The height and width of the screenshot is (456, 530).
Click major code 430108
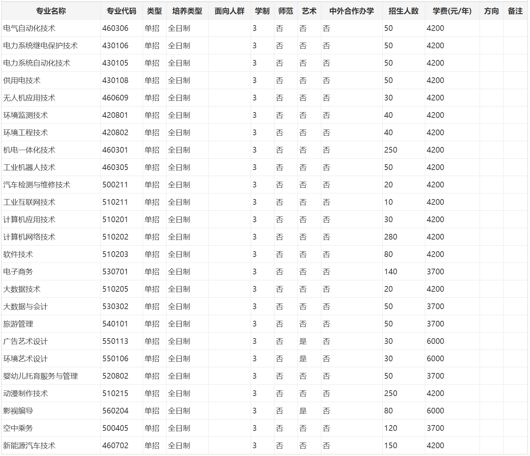(115, 80)
